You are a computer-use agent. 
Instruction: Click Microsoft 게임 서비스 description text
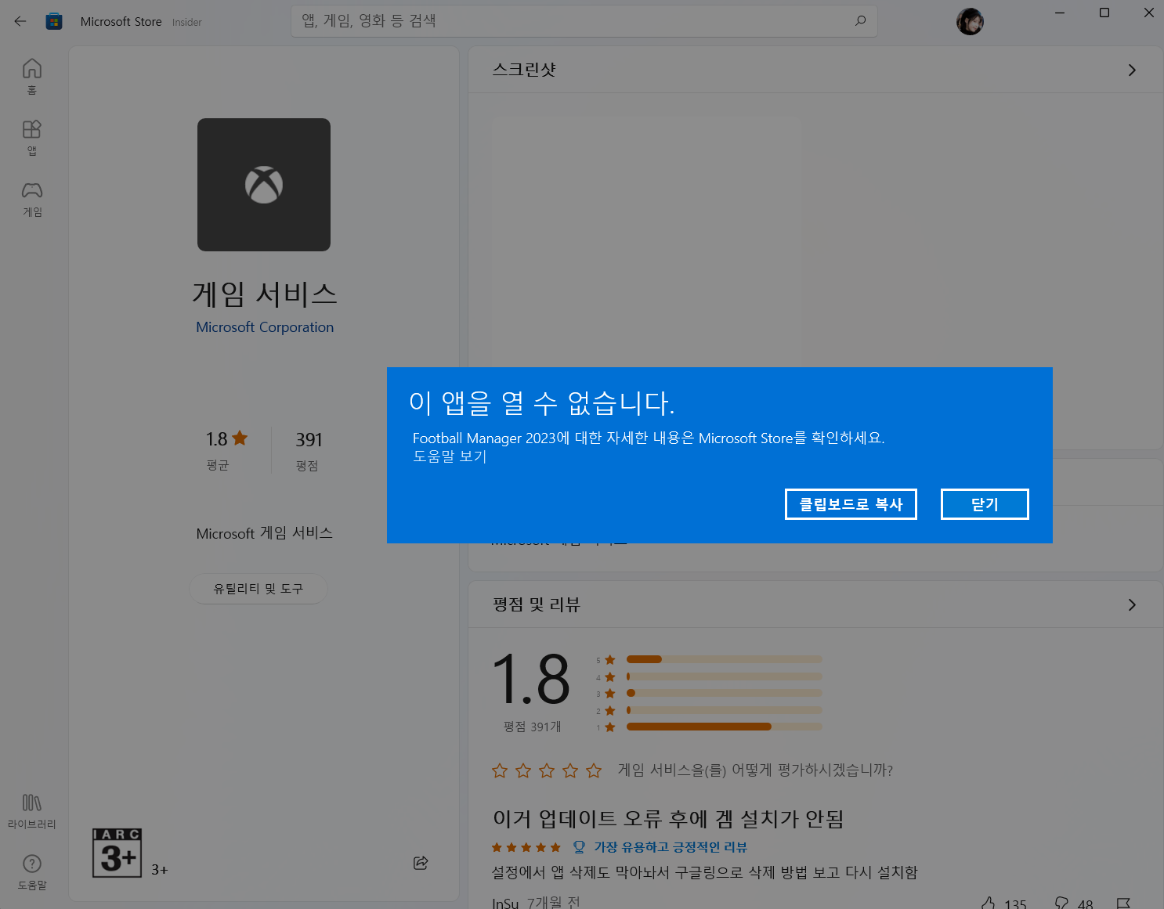coord(265,533)
